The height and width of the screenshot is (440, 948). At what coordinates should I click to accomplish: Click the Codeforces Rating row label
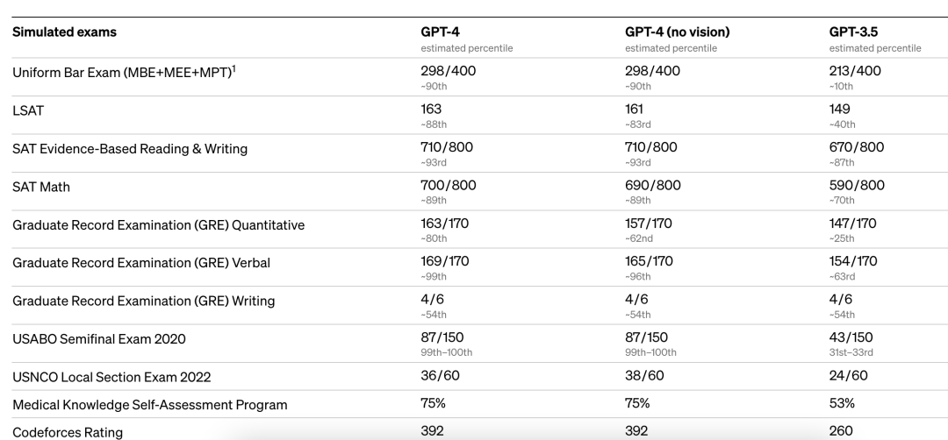coord(68,432)
